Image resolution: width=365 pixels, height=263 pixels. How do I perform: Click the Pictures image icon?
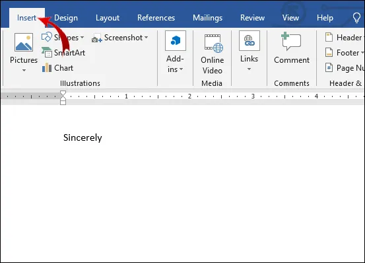click(24, 42)
